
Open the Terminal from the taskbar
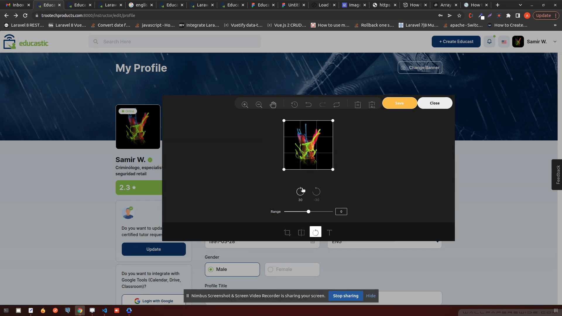coord(6,310)
